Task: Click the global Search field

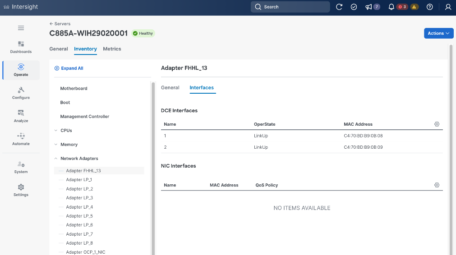Action: pos(290,7)
